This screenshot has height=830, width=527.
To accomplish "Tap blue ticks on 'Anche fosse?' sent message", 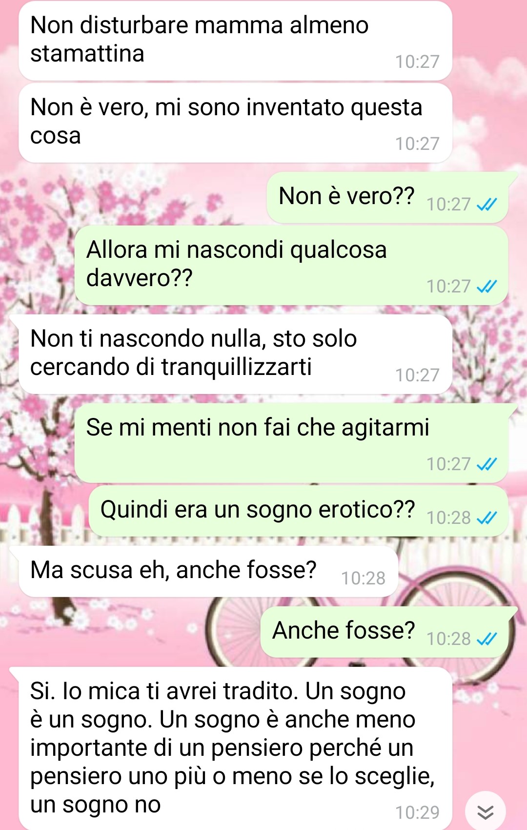I will (486, 639).
